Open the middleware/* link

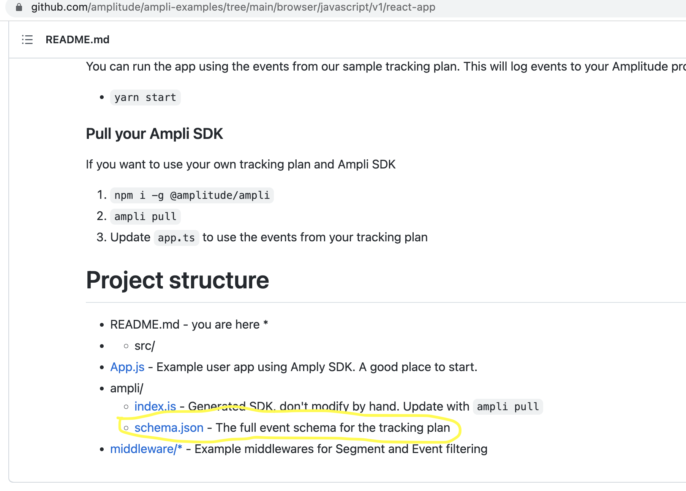pyautogui.click(x=146, y=449)
